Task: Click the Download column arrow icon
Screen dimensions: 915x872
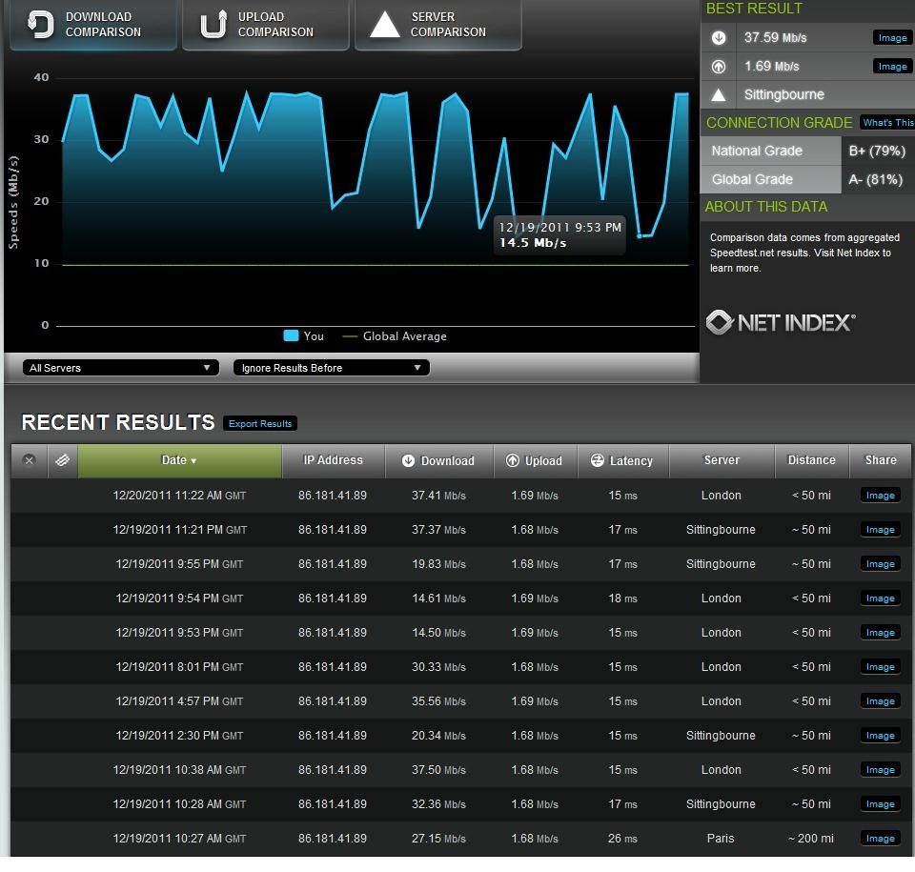Action: click(x=409, y=460)
